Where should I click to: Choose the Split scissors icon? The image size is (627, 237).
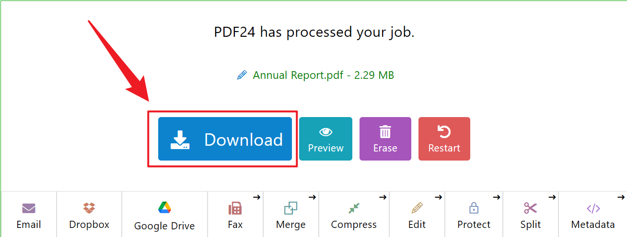[530, 208]
